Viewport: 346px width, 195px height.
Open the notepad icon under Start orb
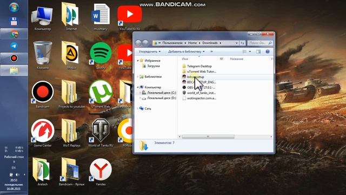click(14, 22)
